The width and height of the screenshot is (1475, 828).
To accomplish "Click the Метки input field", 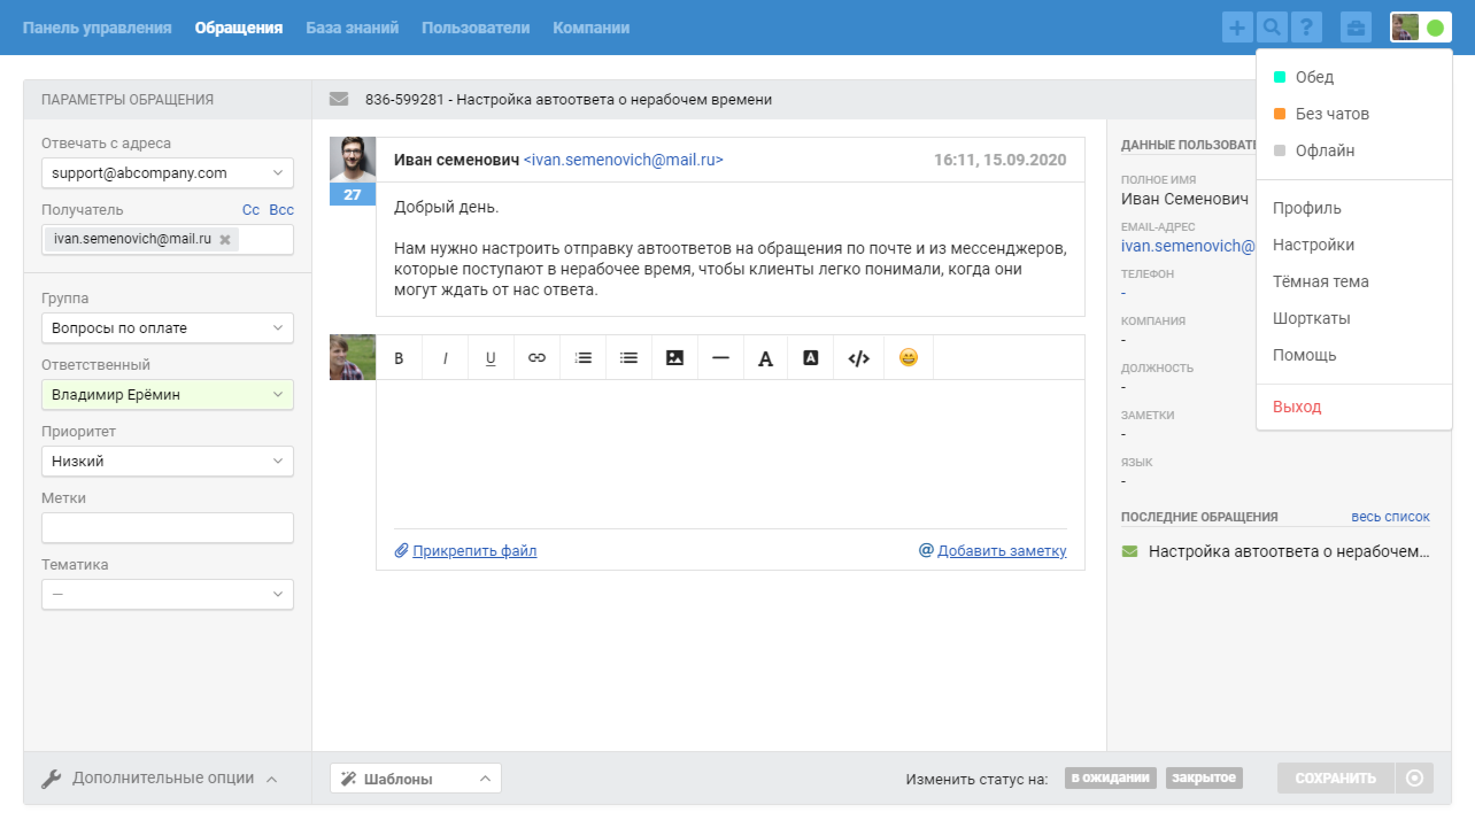I will pyautogui.click(x=167, y=528).
